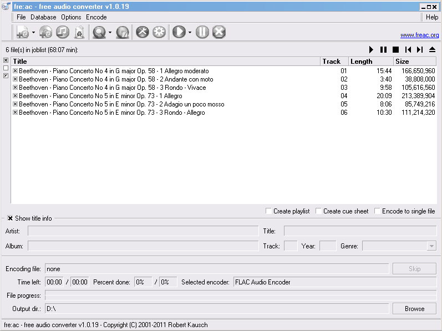This screenshot has height=331, width=442.
Task: Click the Toggle selection checkmark icon
Action: 6,76
